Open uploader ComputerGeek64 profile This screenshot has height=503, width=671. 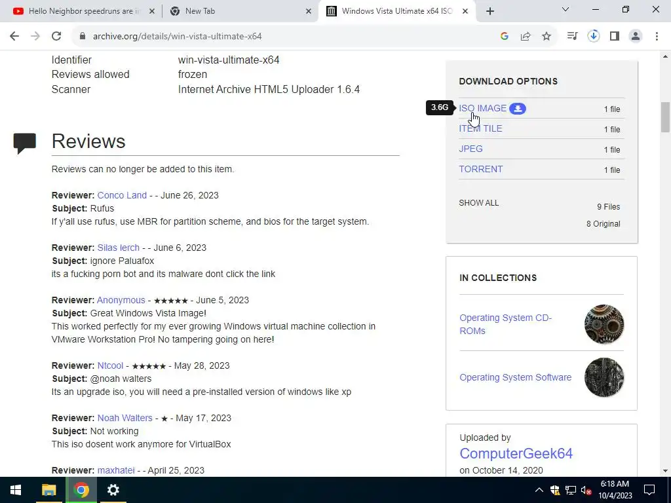click(x=516, y=453)
